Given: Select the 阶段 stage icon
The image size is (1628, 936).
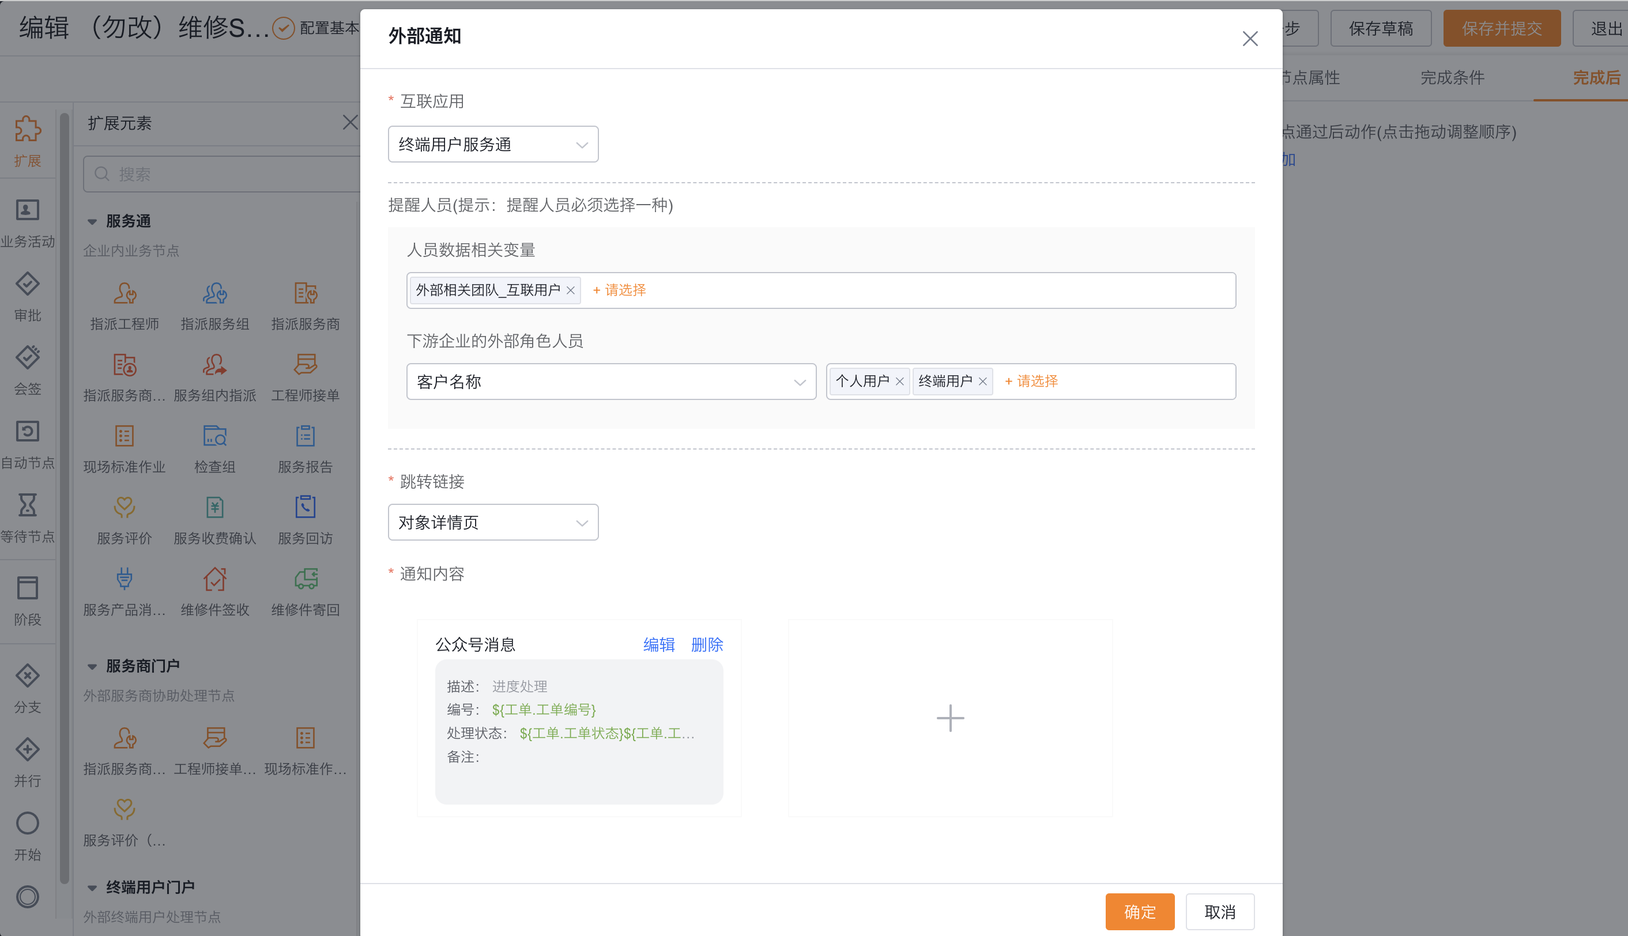Looking at the screenshot, I should (x=27, y=588).
